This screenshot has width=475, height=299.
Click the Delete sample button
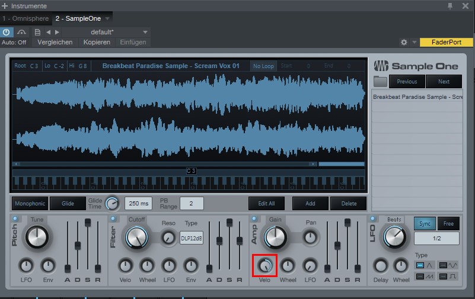click(349, 204)
